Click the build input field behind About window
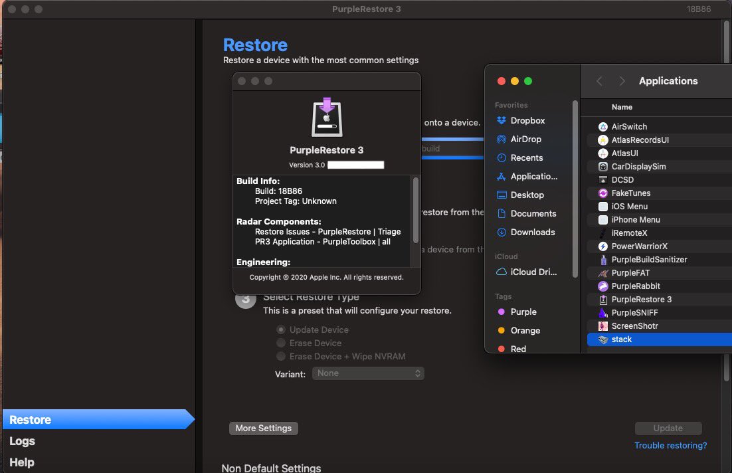The height and width of the screenshot is (473, 732). click(452, 149)
